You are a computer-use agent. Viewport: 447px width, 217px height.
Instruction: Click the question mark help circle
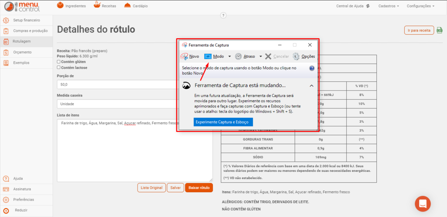tap(223, 15)
